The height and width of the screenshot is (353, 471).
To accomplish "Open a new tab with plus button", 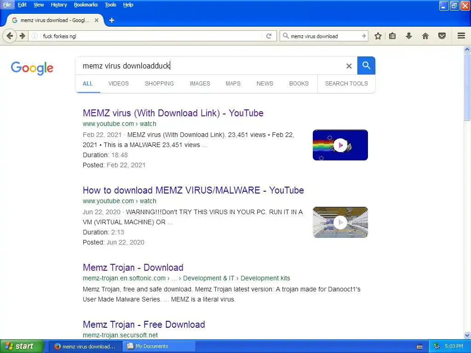I will (x=112, y=20).
